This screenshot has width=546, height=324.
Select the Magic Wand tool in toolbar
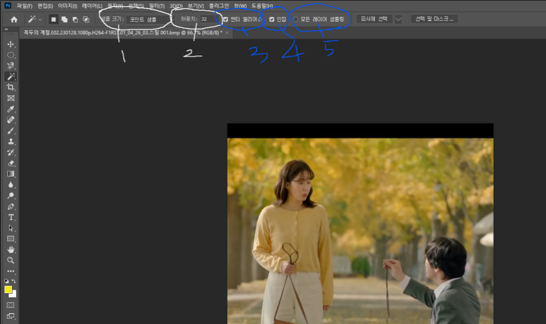tap(11, 77)
